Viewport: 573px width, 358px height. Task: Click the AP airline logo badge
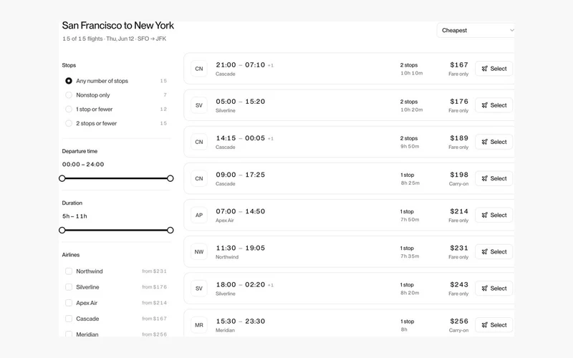tap(199, 216)
